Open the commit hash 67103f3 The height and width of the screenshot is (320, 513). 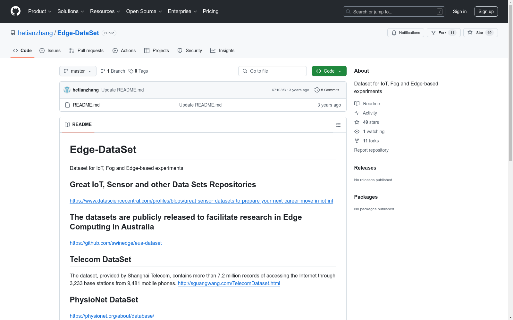(x=279, y=90)
